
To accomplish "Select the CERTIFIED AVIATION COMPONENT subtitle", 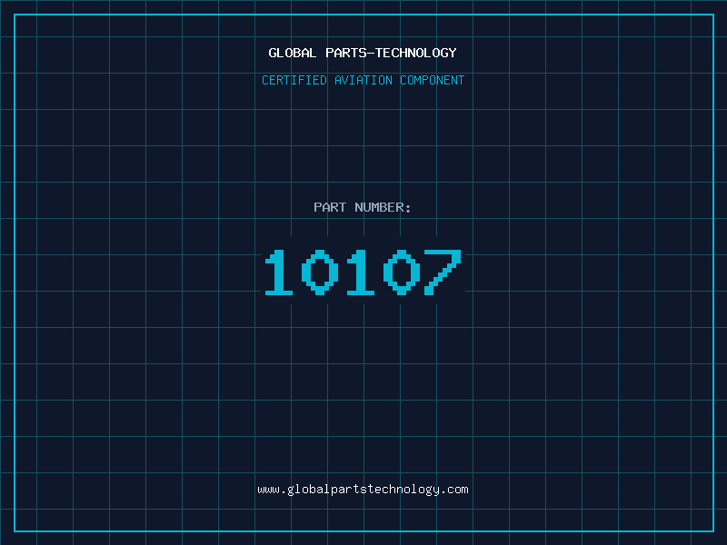I will 363,80.
